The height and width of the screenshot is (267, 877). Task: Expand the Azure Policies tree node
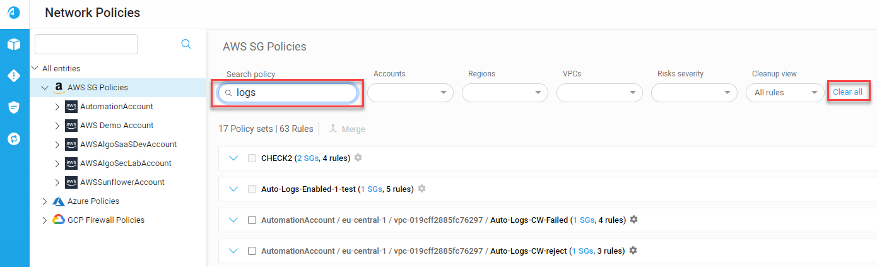[x=45, y=201]
